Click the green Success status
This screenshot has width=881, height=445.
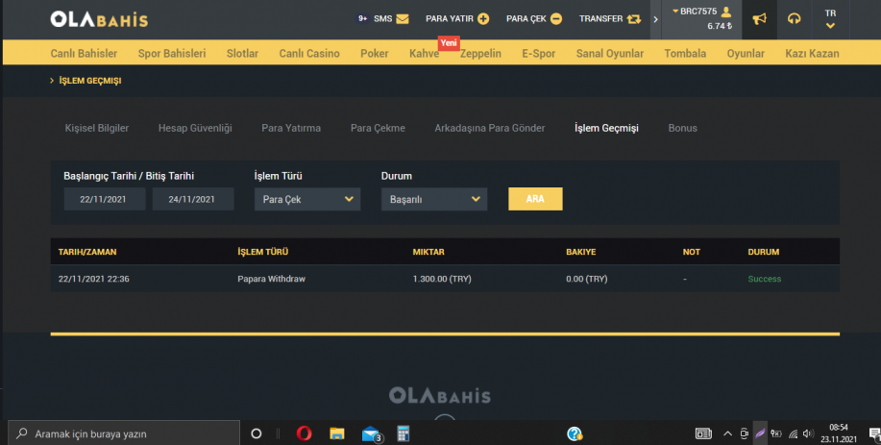pyautogui.click(x=764, y=279)
